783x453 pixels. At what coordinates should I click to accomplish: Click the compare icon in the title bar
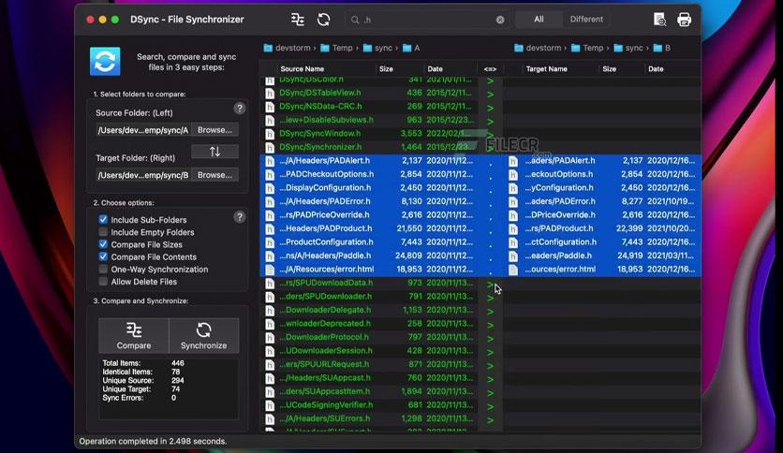[298, 20]
